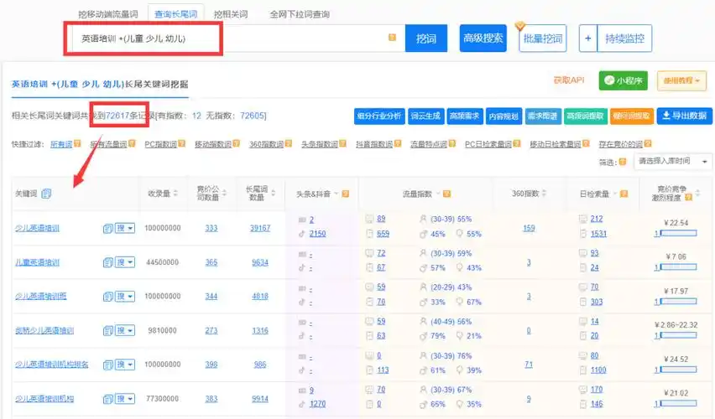The height and width of the screenshot is (419, 715).
Task: Expand 使用教程 dropdown button
Action: [681, 80]
